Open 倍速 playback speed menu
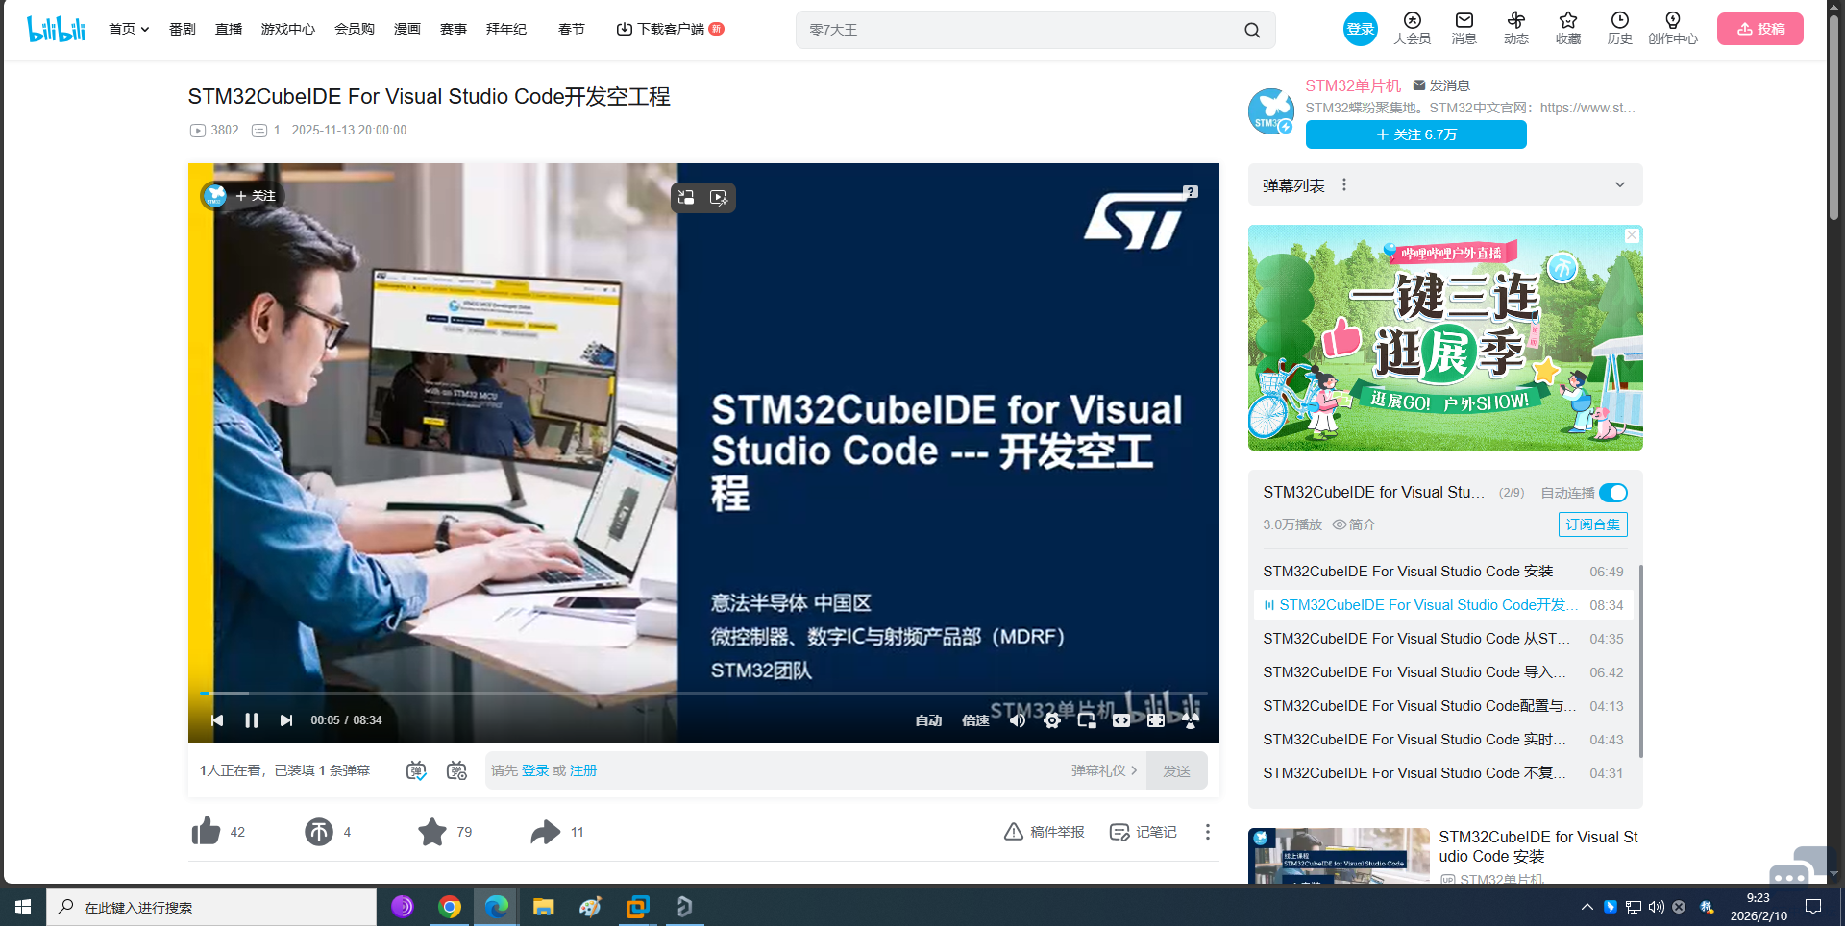This screenshot has width=1845, height=926. click(975, 720)
